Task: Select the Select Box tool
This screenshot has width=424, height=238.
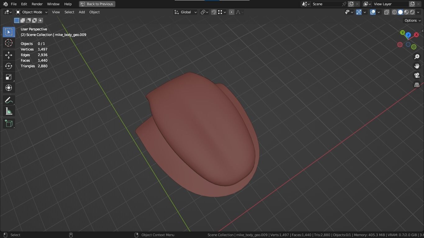Action: tap(9, 32)
